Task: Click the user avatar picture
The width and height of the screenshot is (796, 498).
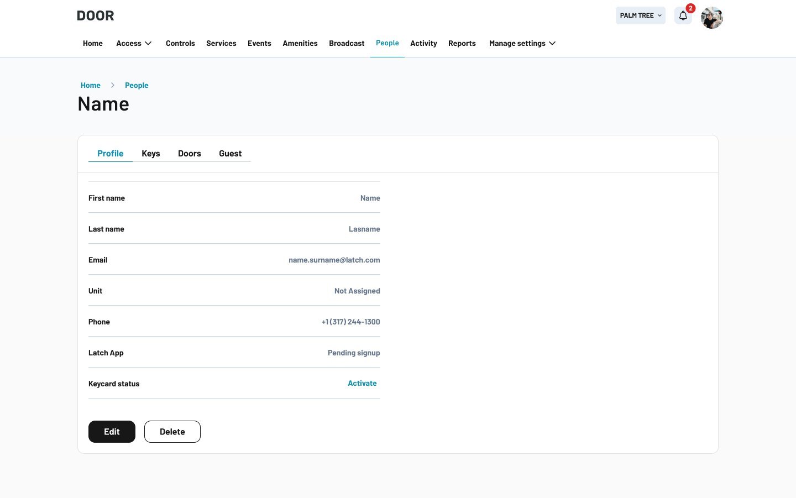Action: point(712,18)
